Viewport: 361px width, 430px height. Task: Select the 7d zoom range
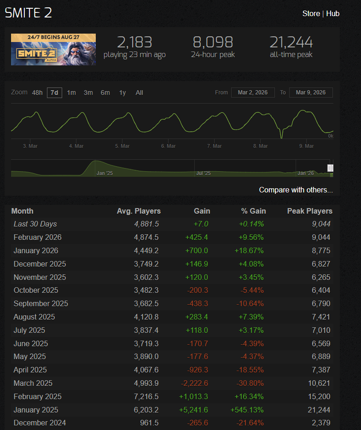click(x=54, y=93)
